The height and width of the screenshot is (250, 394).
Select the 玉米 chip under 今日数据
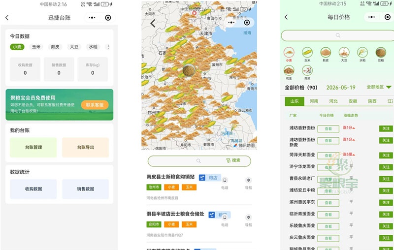(x=36, y=47)
